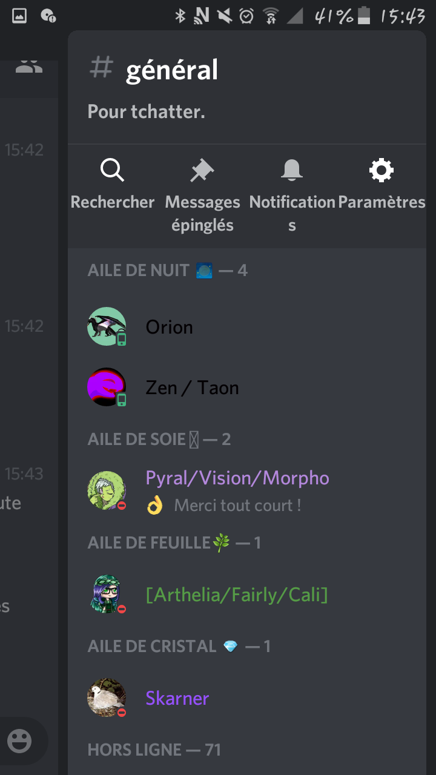Tap the Notifications bell icon
Viewport: 436px width, 775px height.
coord(292,171)
